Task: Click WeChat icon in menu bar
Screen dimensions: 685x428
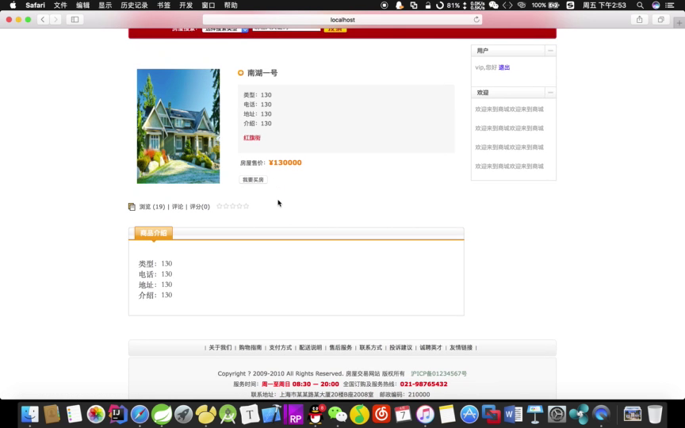Action: 494,6
